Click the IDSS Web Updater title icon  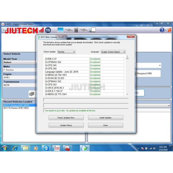coord(39,37)
